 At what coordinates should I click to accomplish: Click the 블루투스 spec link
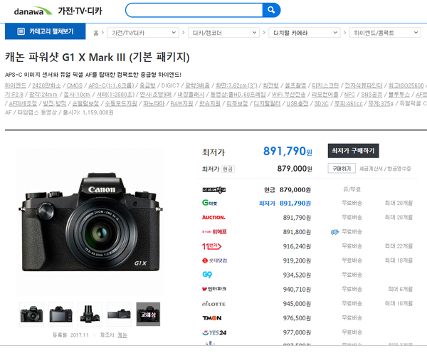pos(399,95)
